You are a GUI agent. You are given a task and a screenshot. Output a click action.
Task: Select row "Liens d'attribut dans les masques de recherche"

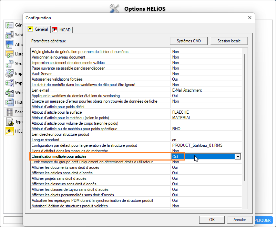pyautogui.click(x=136, y=151)
